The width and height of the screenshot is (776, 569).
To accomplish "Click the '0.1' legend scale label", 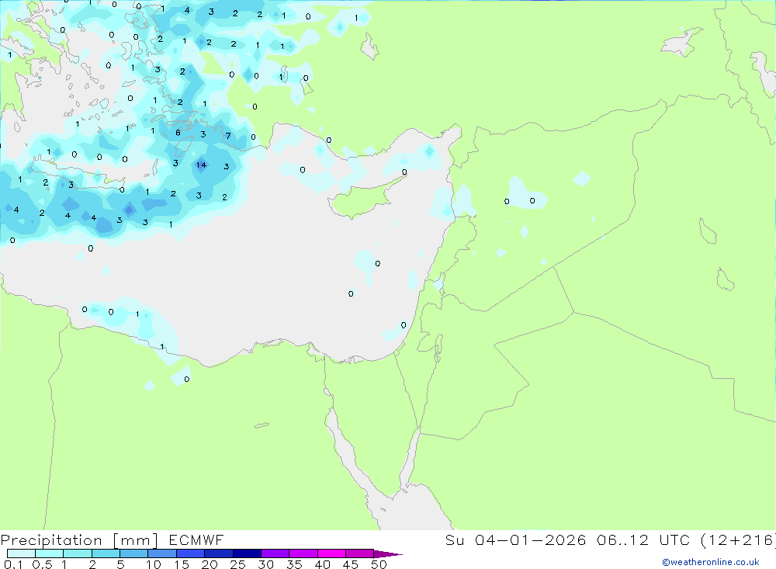I will click(12, 564).
